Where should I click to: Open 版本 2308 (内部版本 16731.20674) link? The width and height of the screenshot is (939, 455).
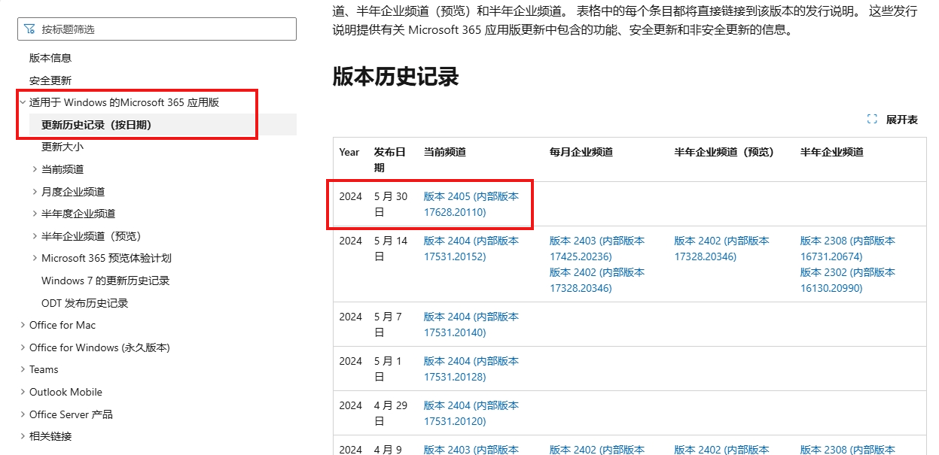[848, 249]
